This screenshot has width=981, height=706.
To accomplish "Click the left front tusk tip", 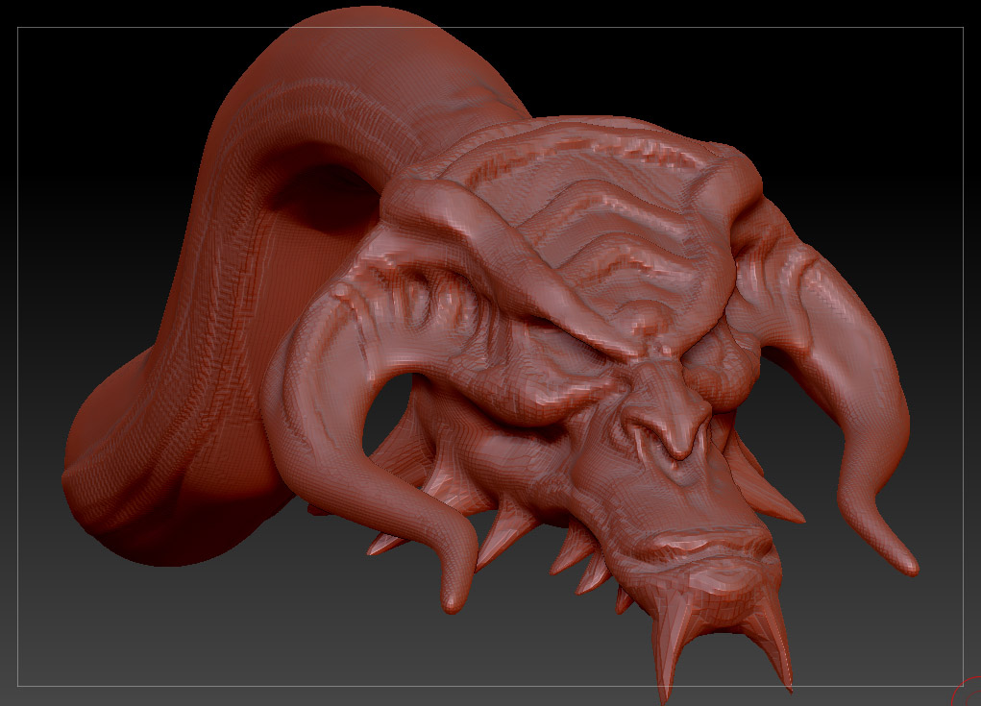I will coord(452,599).
